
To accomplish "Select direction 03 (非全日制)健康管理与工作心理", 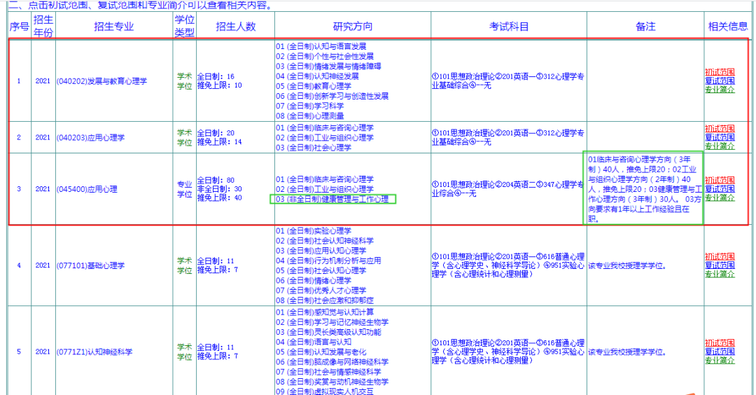I will pos(332,200).
